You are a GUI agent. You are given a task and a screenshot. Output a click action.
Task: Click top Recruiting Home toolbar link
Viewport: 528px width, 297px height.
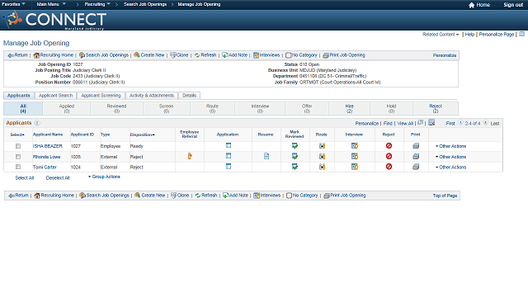tap(53, 55)
